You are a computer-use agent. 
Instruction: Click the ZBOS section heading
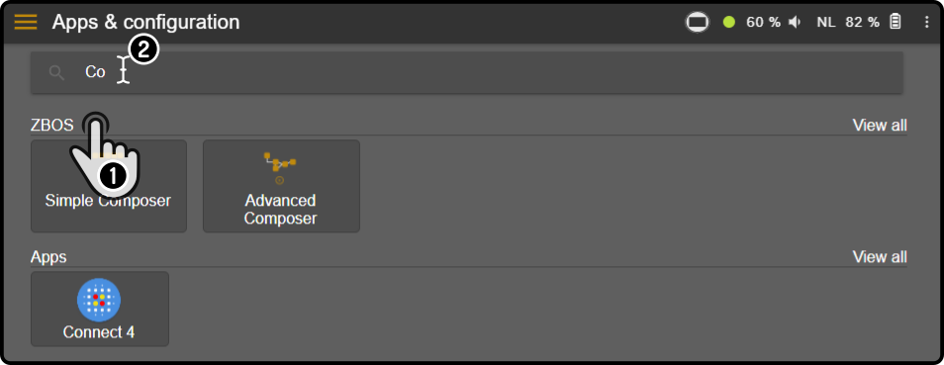[51, 126]
